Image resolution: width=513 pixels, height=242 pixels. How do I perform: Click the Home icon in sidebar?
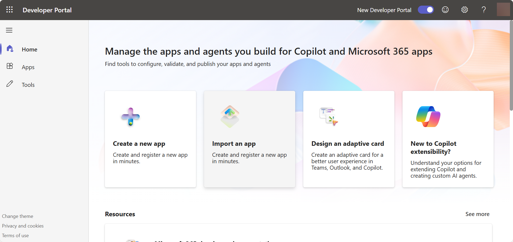pyautogui.click(x=10, y=49)
